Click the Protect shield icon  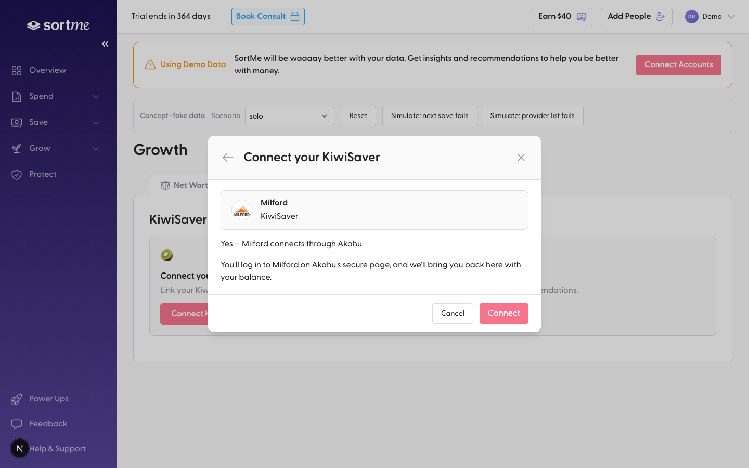17,174
